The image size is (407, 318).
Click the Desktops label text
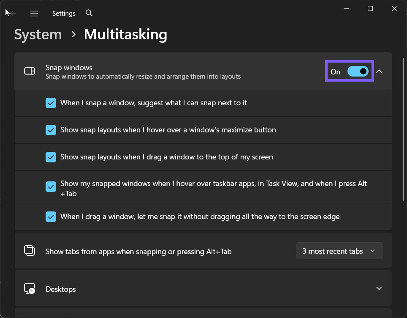tap(61, 289)
